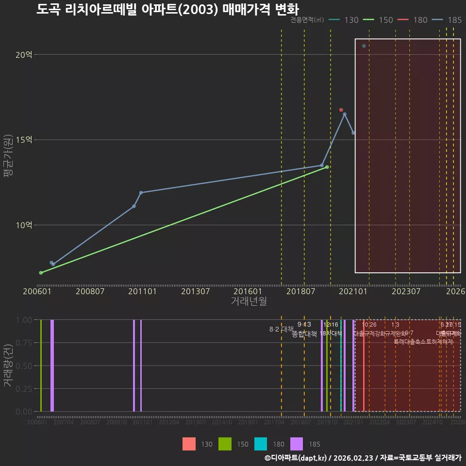Click the 9·13 종합대책 marker label

(x=304, y=329)
